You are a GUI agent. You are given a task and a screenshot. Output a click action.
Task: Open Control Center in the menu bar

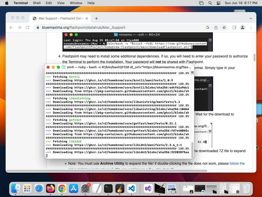(219, 3)
